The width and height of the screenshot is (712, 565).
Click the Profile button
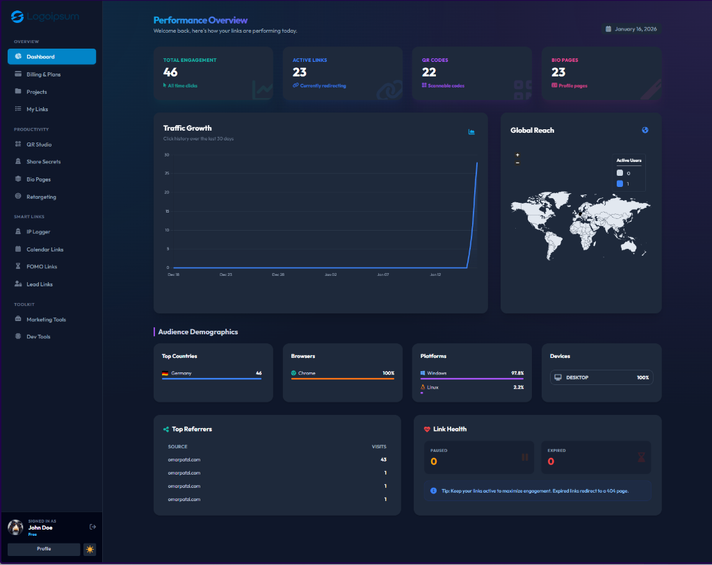[x=43, y=549]
